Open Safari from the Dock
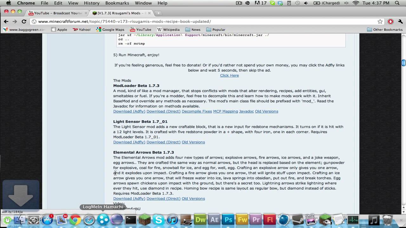The image size is (406, 228). point(89,219)
